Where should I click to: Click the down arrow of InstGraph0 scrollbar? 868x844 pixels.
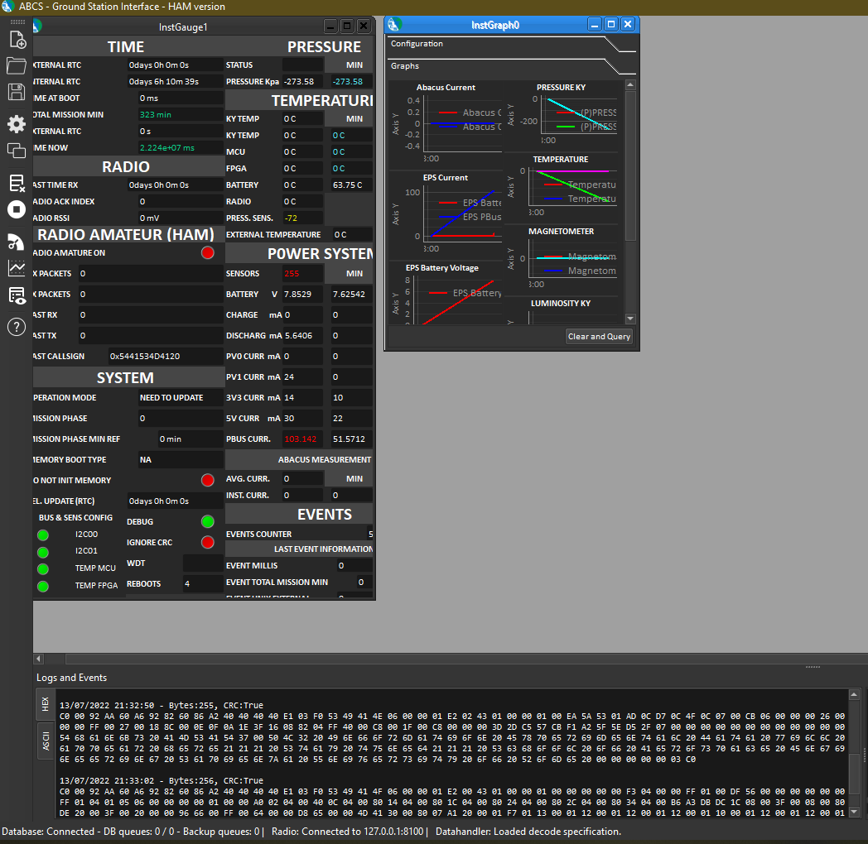(x=630, y=319)
